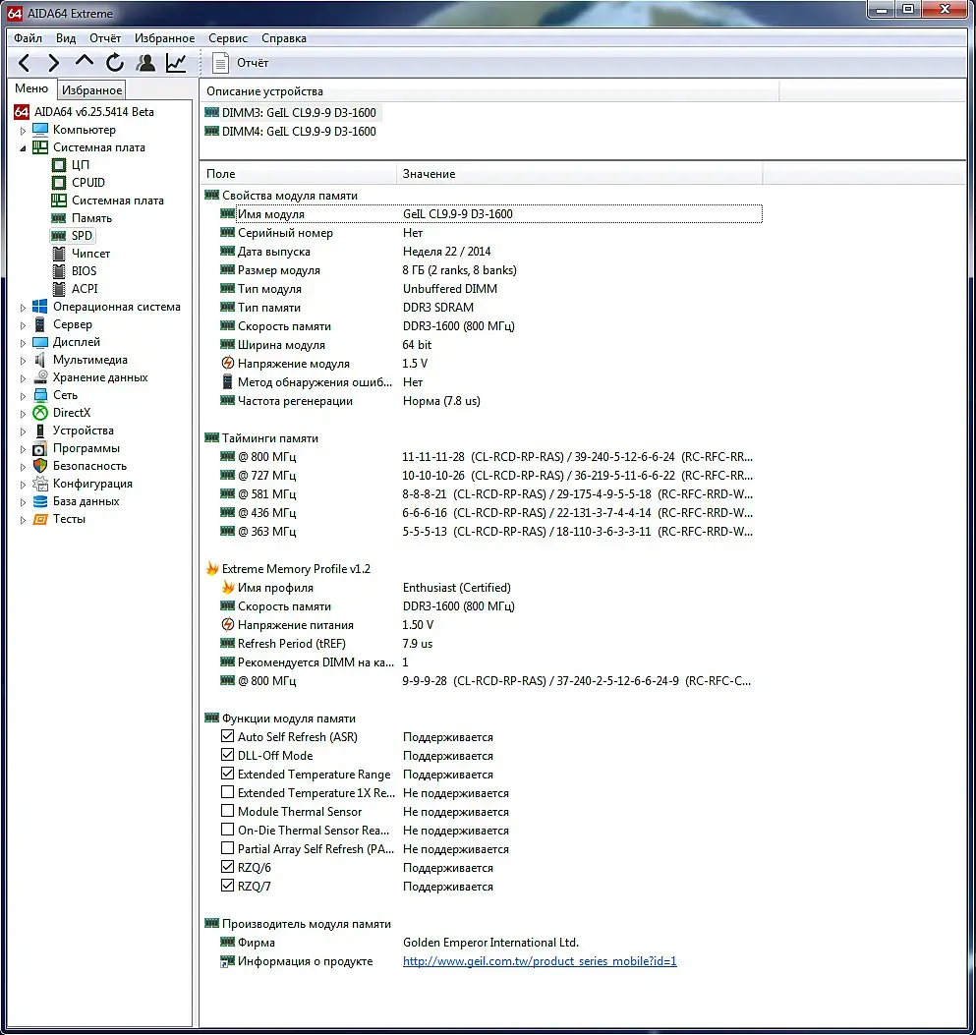
Task: Open the Справка menu
Action: pyautogui.click(x=284, y=38)
